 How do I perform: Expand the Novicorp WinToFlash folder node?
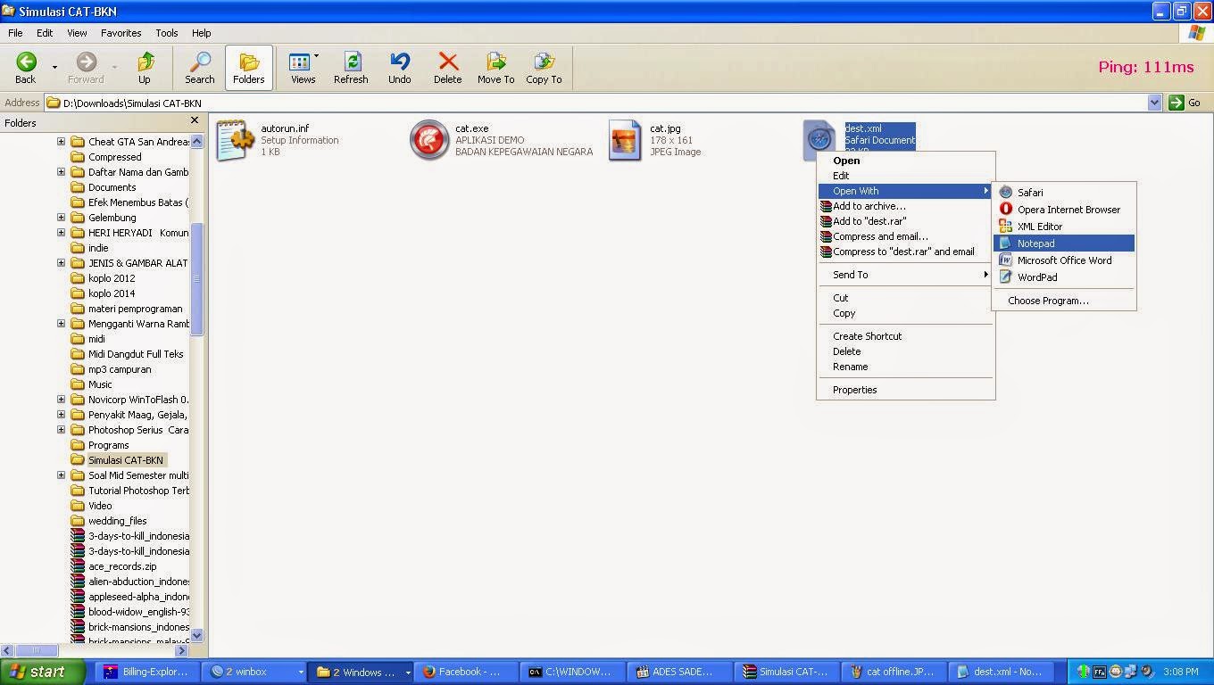click(61, 400)
